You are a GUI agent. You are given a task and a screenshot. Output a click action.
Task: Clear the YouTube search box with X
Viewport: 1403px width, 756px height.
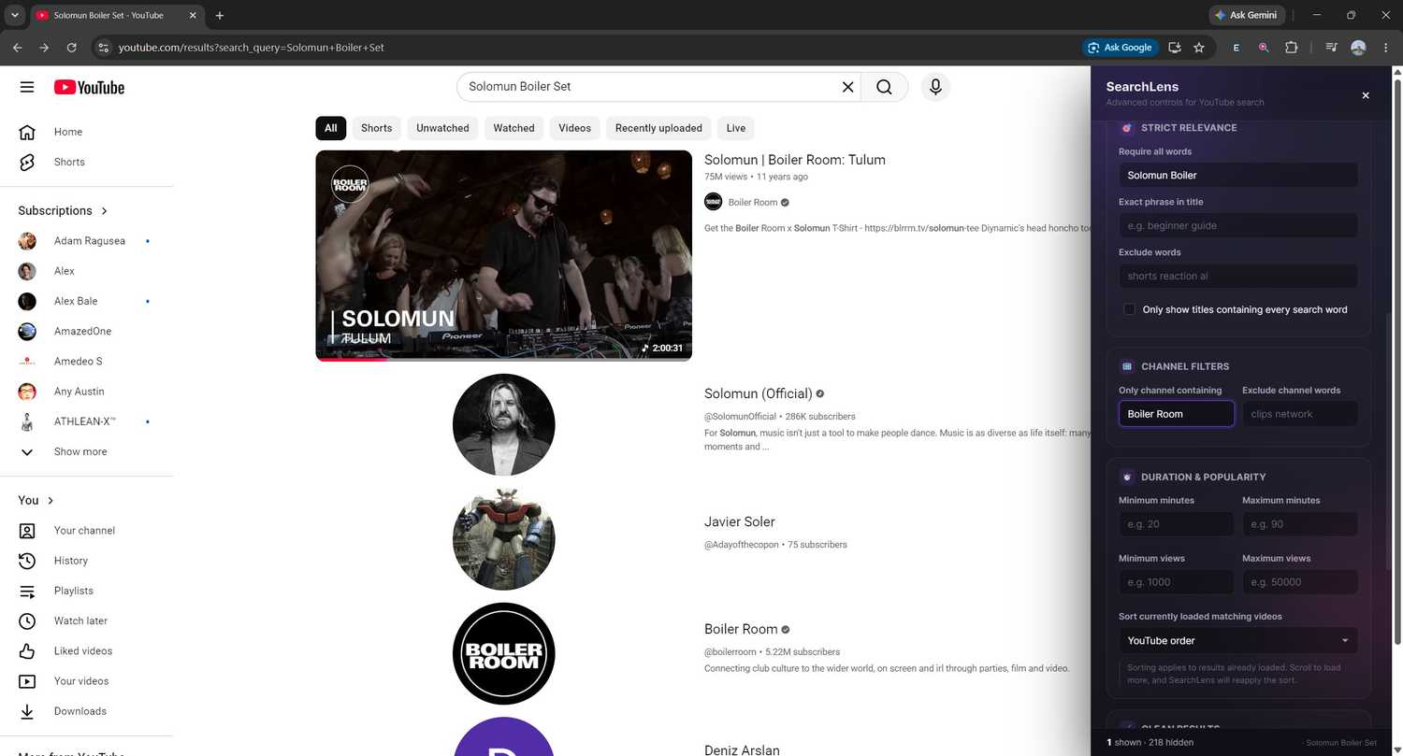847,87
